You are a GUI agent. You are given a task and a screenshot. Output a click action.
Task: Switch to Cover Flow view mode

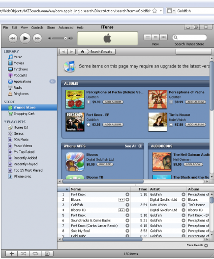[163, 37]
